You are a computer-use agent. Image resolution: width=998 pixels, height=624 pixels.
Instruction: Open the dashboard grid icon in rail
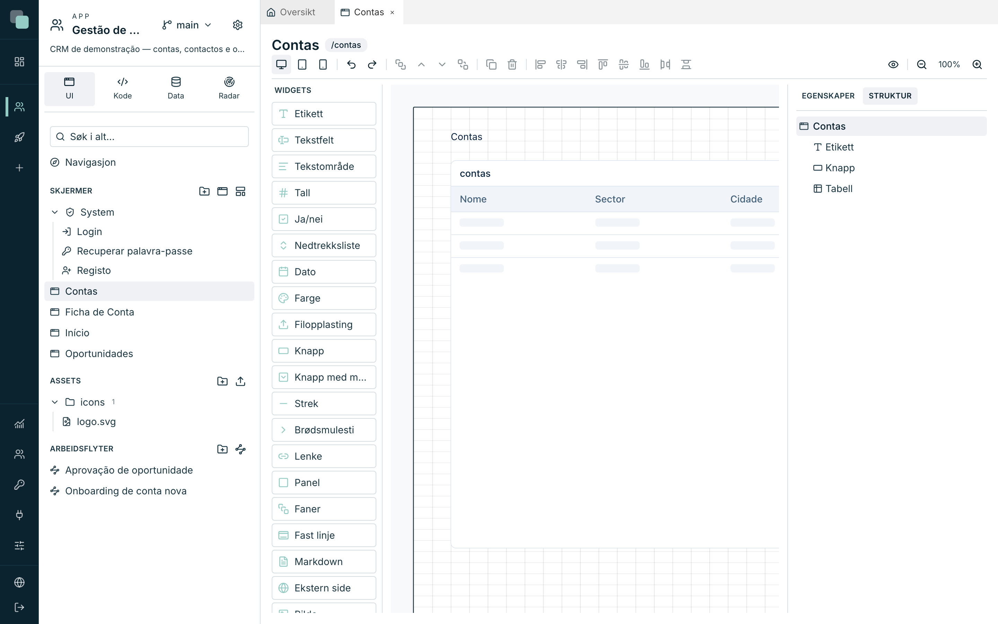point(19,61)
